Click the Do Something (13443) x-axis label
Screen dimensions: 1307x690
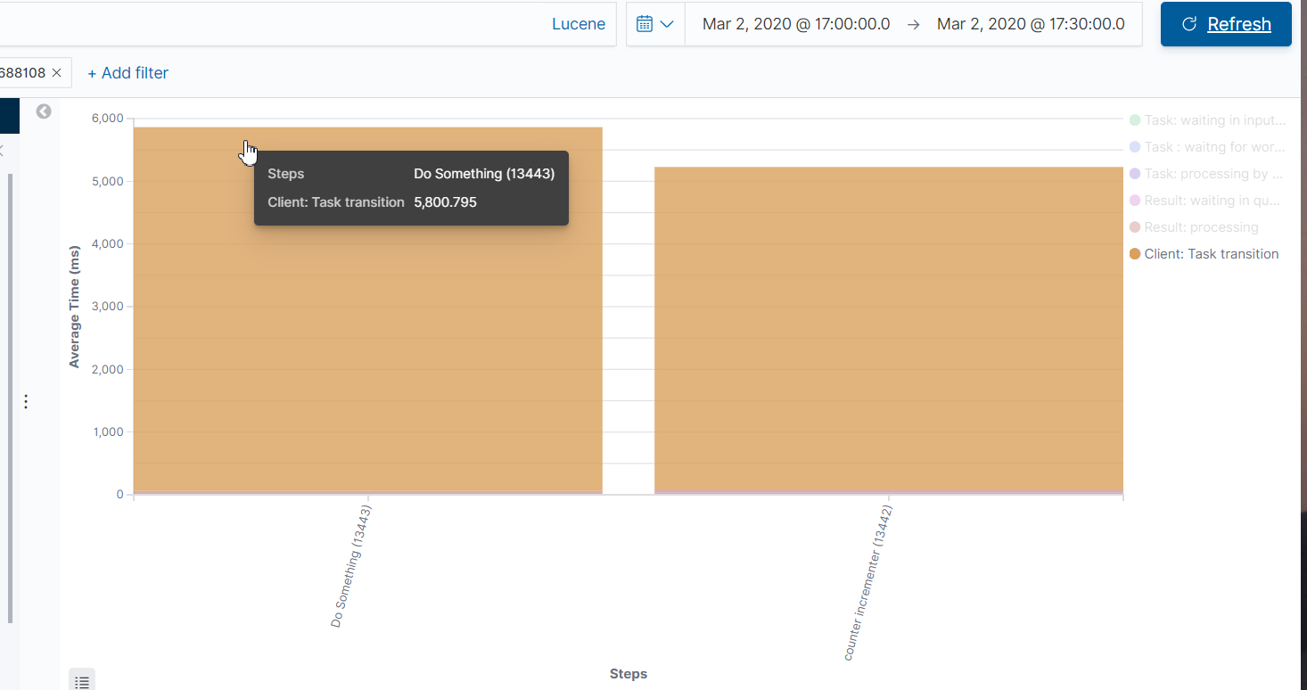(351, 566)
